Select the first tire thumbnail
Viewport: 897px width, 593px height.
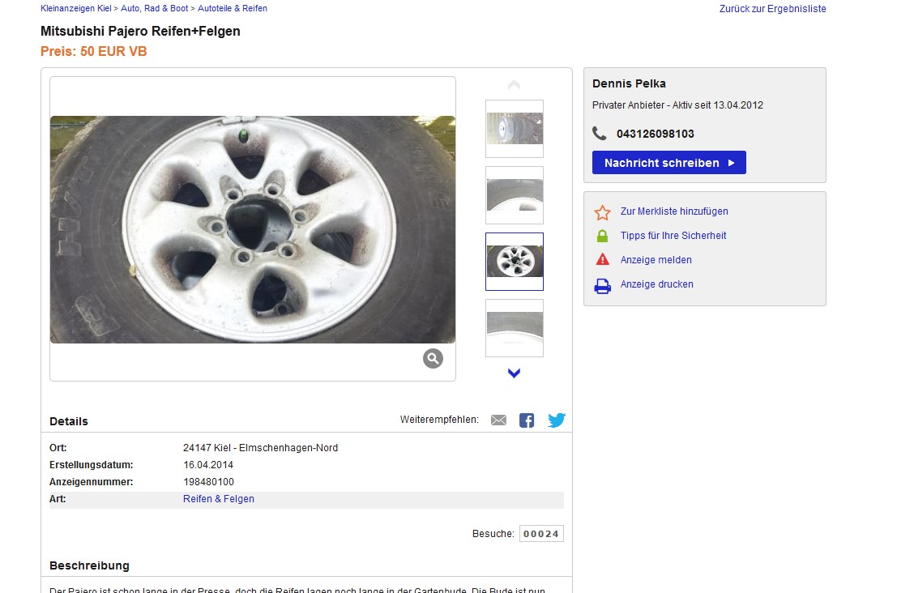[515, 129]
